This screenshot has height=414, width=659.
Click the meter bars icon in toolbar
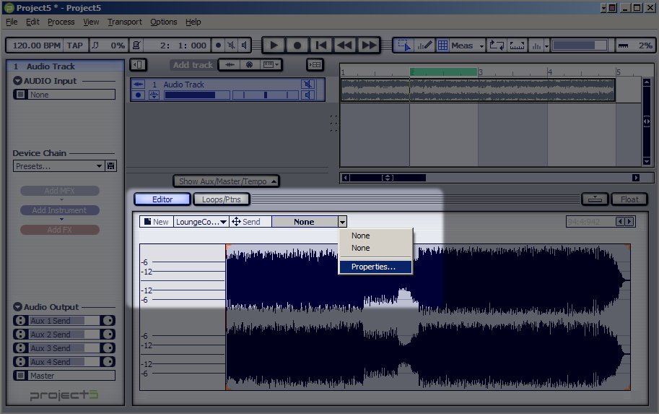click(536, 46)
